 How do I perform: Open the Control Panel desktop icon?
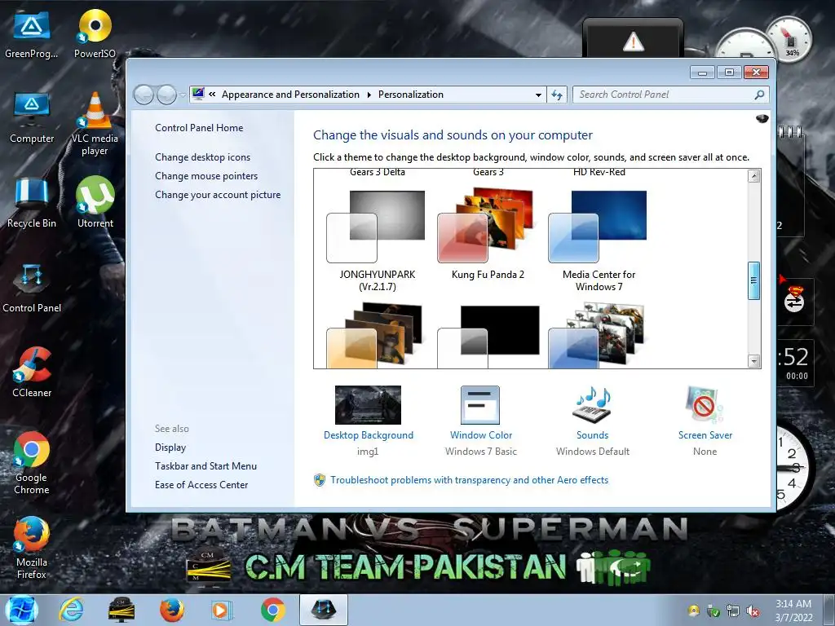coord(32,289)
